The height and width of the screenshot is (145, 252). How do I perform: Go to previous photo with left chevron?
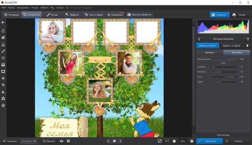[x=108, y=141]
